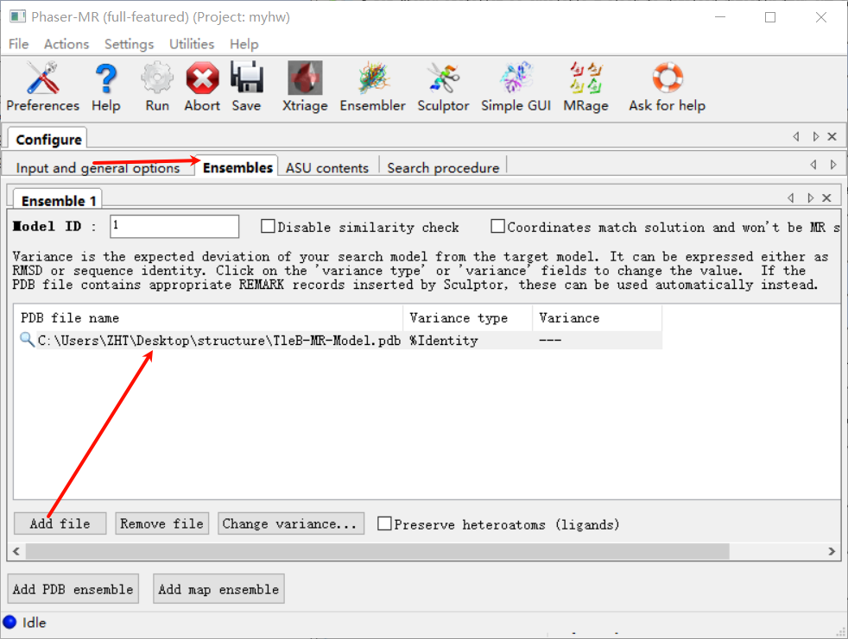Screen dimensions: 848x639
Task: Switch to the ASU contents tab
Action: coord(327,168)
